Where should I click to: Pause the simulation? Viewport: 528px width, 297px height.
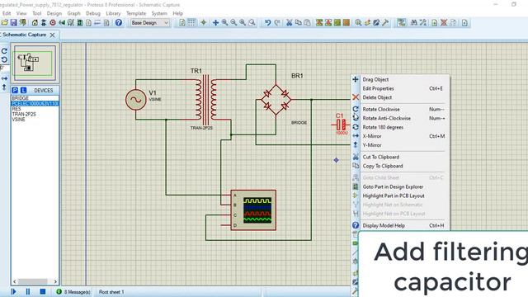pyautogui.click(x=28, y=291)
